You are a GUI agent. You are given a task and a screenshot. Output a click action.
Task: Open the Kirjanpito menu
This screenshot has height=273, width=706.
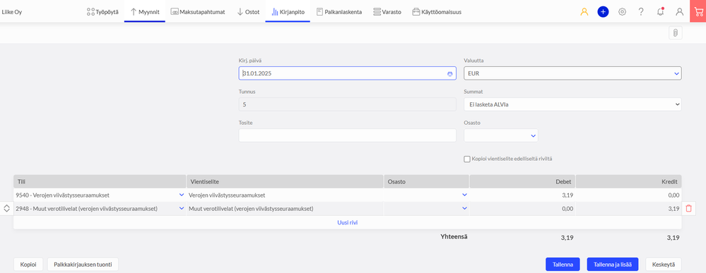point(288,12)
